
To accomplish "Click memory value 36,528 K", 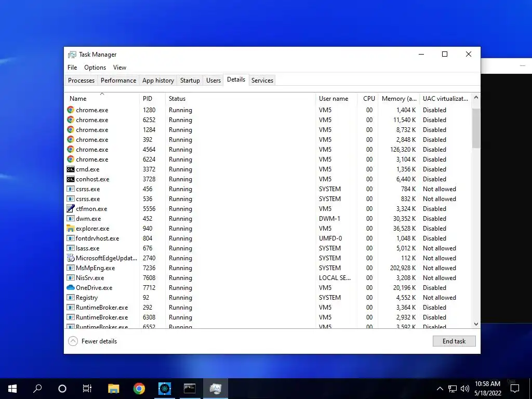I will point(404,229).
